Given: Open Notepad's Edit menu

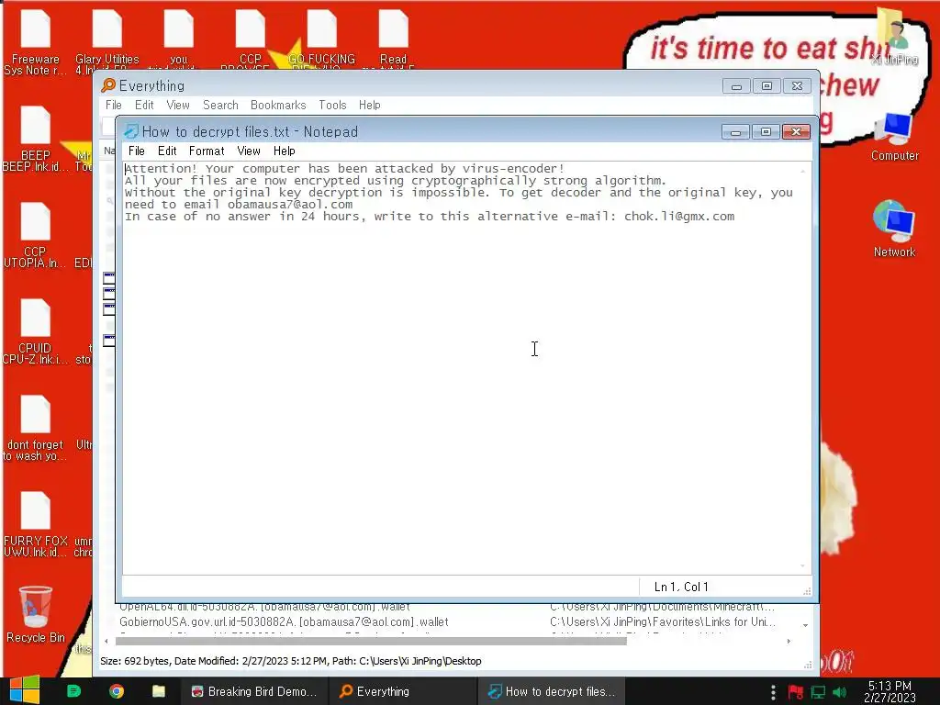Looking at the screenshot, I should (x=167, y=151).
